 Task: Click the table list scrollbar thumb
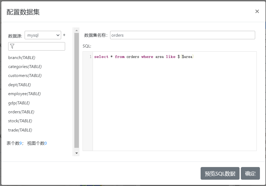[x=76, y=90]
